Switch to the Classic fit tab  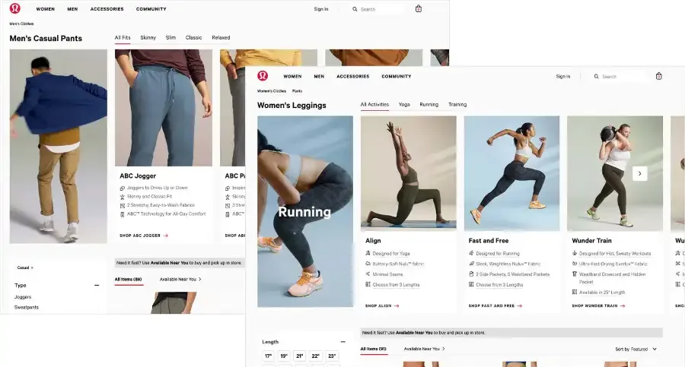(193, 37)
